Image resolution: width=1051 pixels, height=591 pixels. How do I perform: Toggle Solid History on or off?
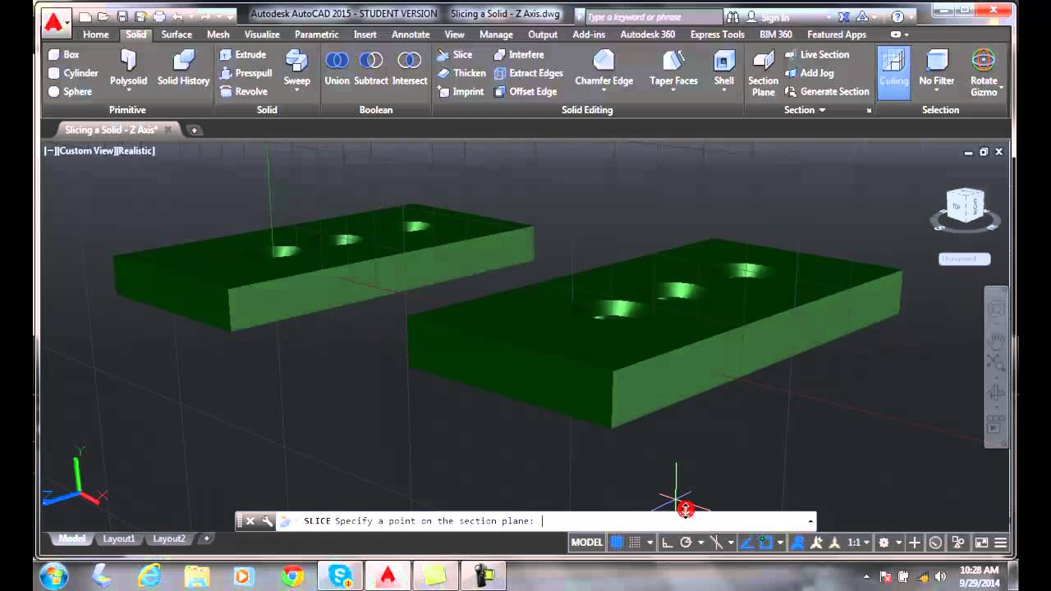click(183, 67)
